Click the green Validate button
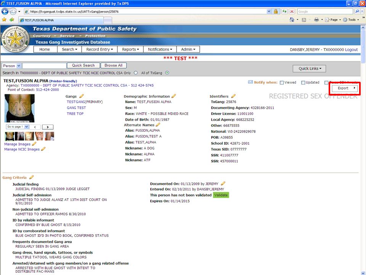 (x=221, y=195)
